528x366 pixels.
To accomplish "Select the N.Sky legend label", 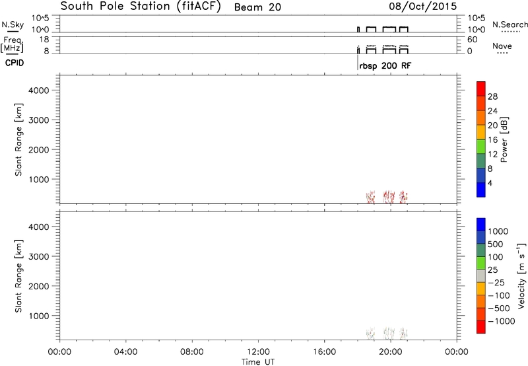I will tap(13, 24).
